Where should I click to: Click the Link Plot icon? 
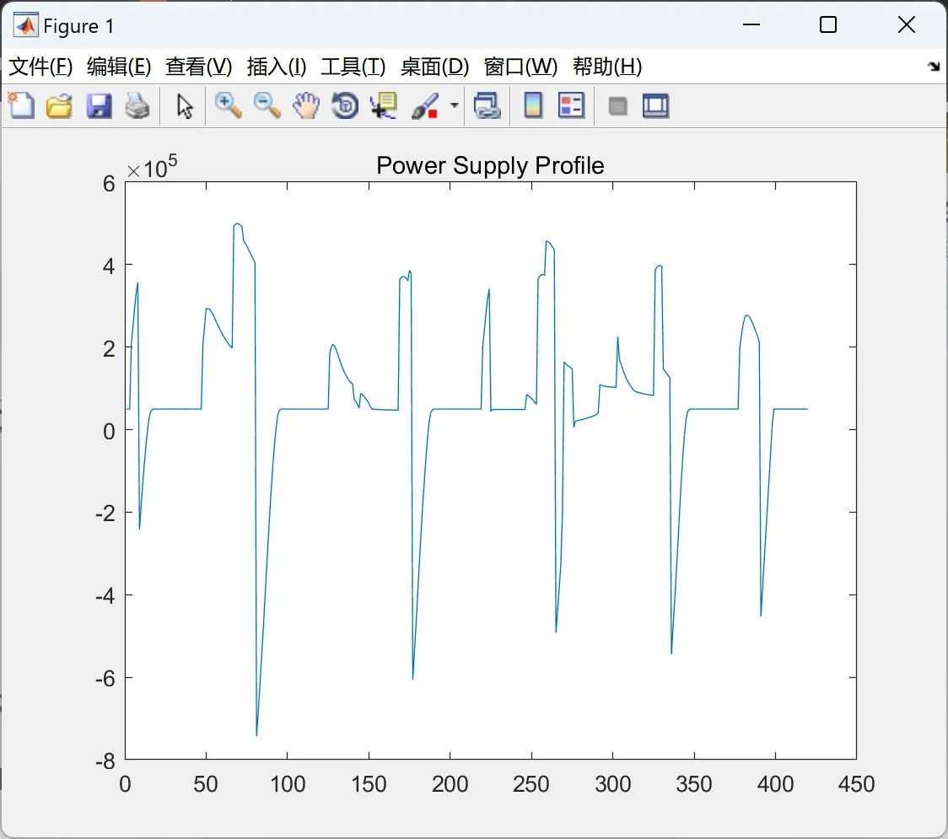487,105
